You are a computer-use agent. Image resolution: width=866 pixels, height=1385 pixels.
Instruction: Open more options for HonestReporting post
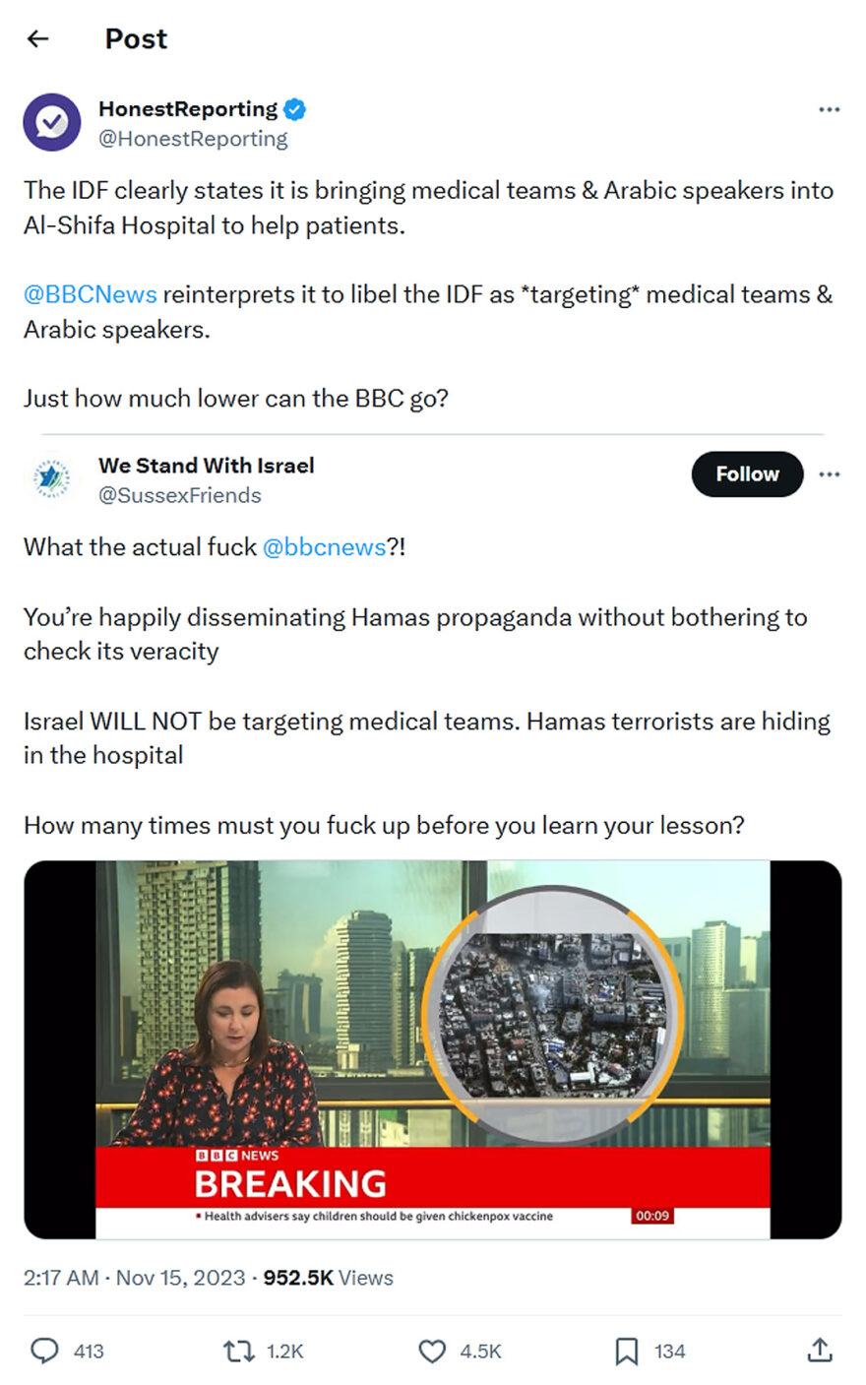829,109
